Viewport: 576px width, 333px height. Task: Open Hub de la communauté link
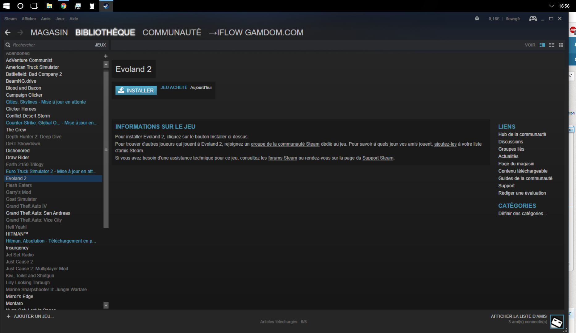pyautogui.click(x=522, y=135)
